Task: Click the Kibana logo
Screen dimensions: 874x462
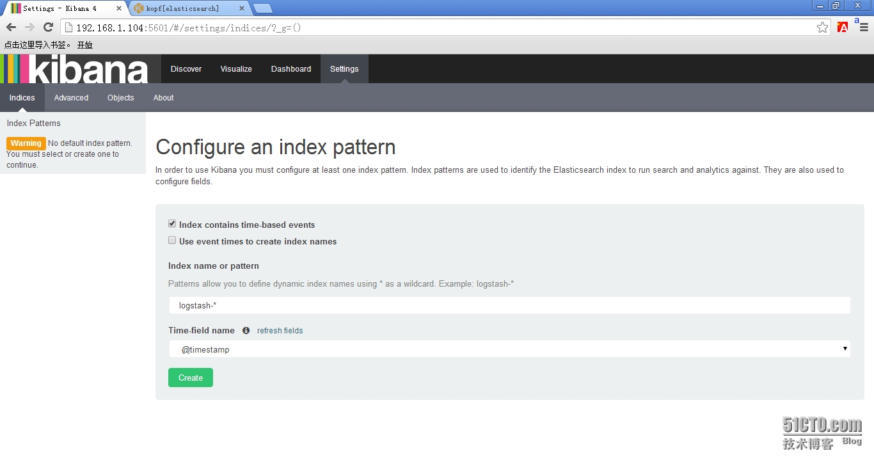Action: click(x=74, y=69)
